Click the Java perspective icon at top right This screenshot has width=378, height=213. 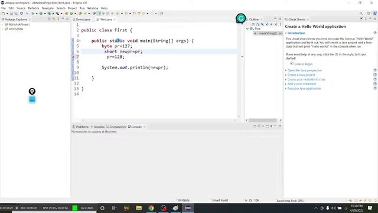tap(374, 14)
